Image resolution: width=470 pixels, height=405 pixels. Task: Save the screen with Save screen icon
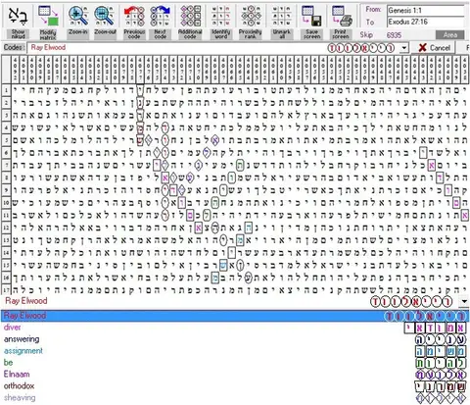(x=312, y=22)
